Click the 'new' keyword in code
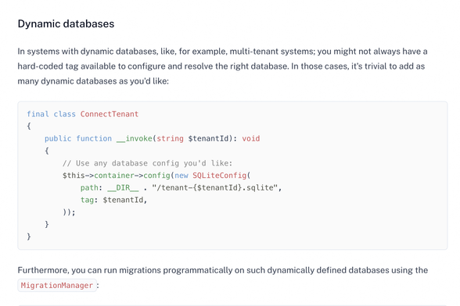Viewport: 460px width, 306px height. [x=181, y=176]
